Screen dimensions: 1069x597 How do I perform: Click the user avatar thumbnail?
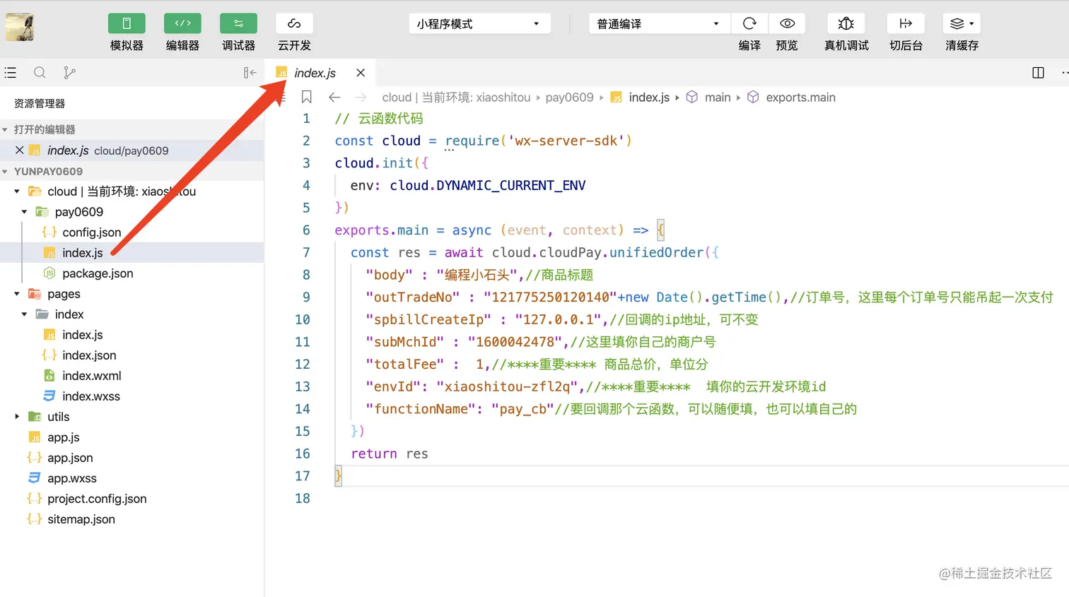[x=20, y=27]
